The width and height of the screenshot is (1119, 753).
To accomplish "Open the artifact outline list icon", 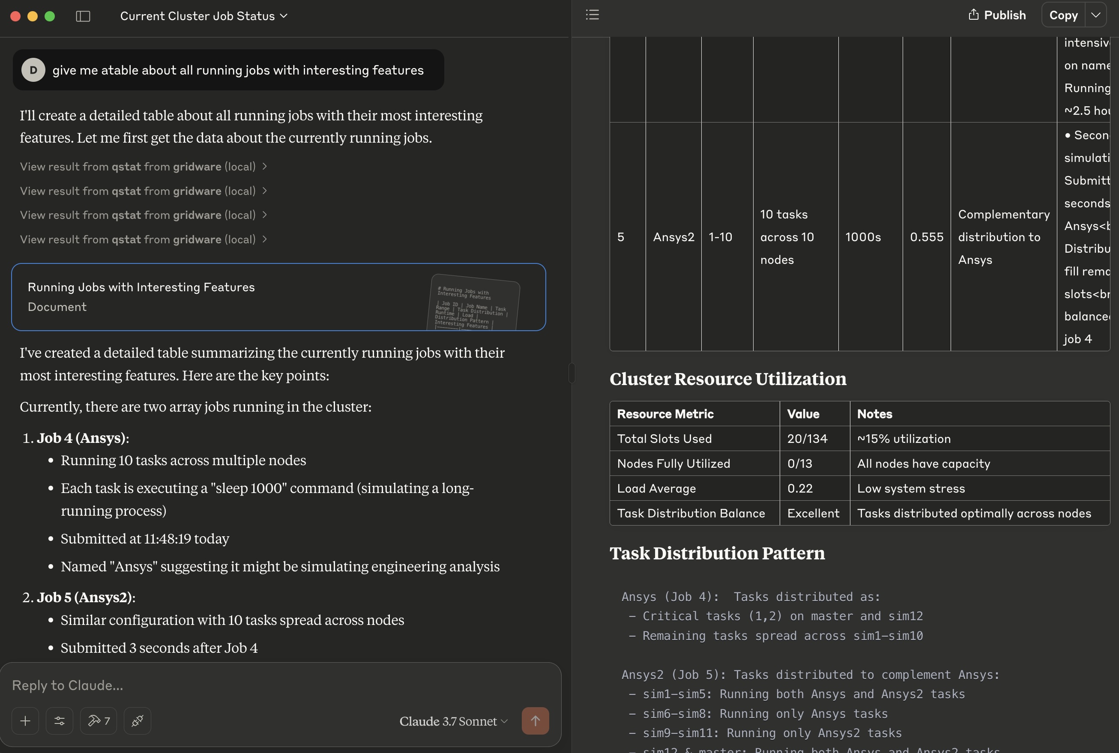I will (x=592, y=15).
